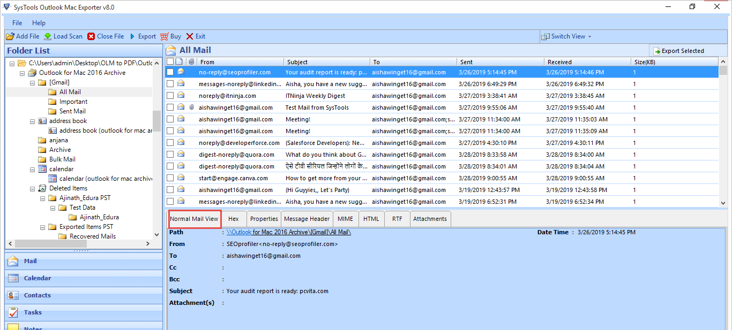Check the 3/19/2019 6:52:31 PM email checkbox
732x330 pixels.
coord(170,202)
